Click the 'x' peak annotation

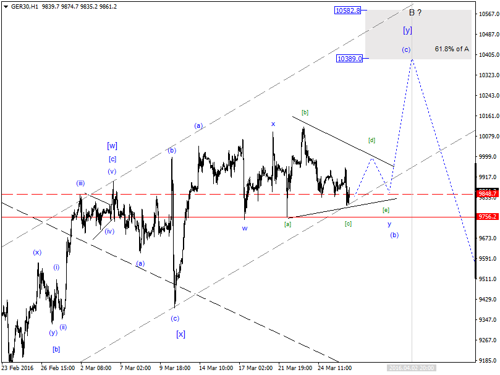click(273, 125)
